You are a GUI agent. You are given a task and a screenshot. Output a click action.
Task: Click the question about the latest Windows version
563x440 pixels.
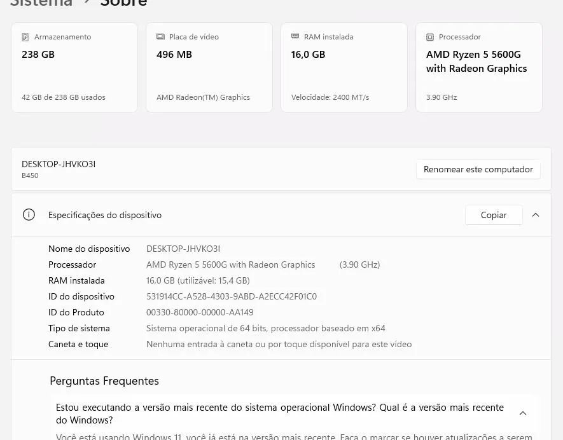(280, 413)
